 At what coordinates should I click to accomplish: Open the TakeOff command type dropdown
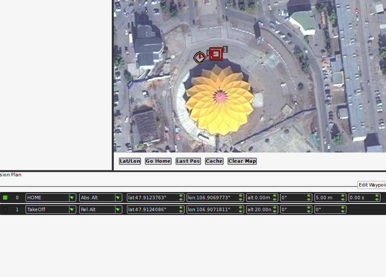(51, 209)
